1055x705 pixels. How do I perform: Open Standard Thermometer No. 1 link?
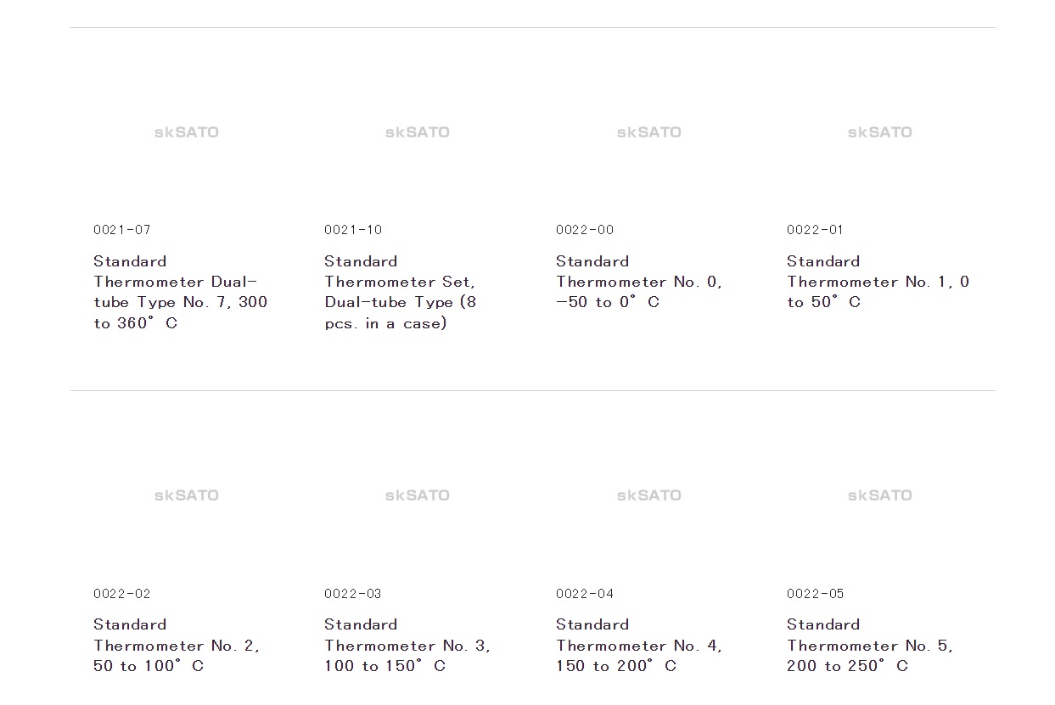pos(878,282)
